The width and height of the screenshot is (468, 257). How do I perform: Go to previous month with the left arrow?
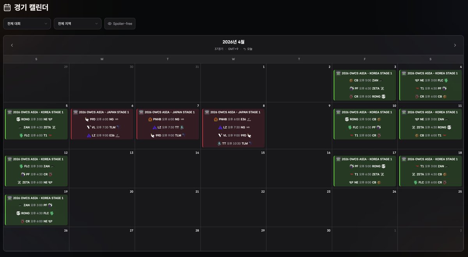[x=12, y=45]
